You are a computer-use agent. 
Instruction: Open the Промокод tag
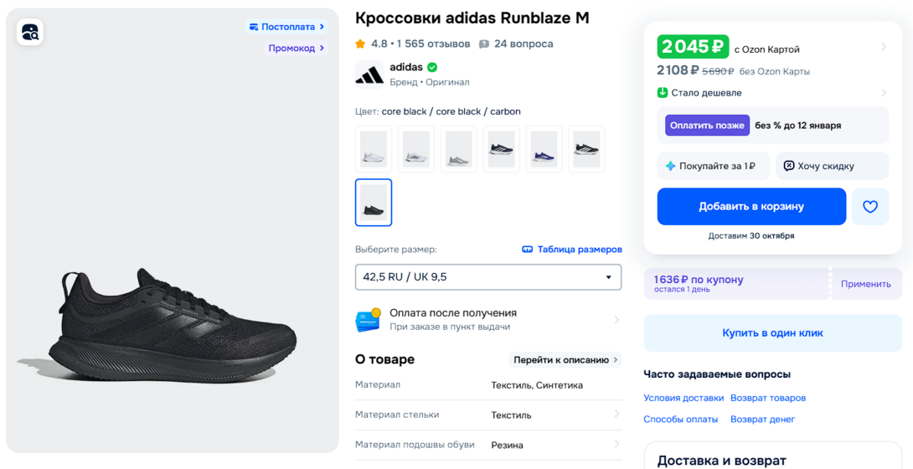pos(297,49)
